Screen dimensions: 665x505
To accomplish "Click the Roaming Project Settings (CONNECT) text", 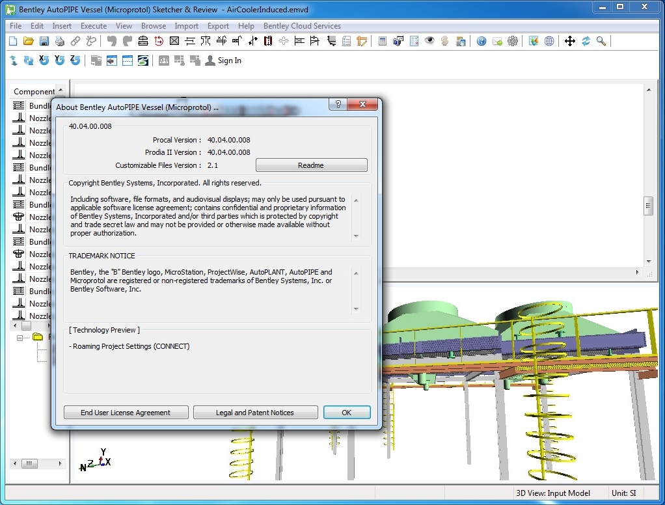I will click(131, 346).
